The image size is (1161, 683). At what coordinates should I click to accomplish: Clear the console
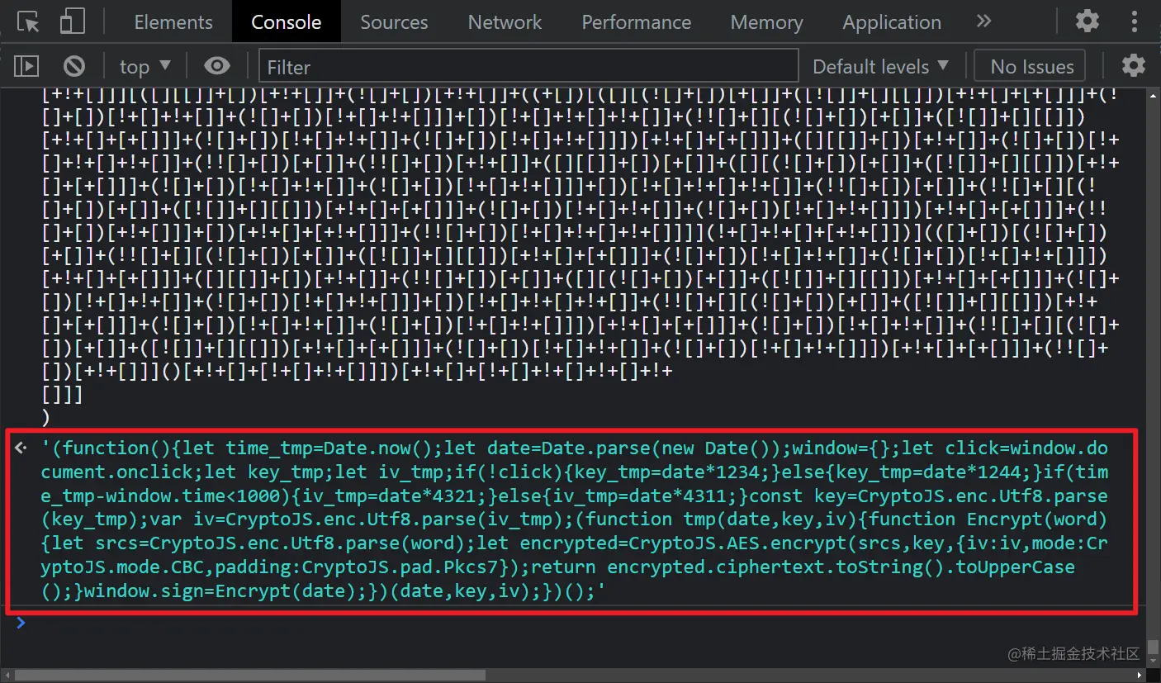pos(74,66)
